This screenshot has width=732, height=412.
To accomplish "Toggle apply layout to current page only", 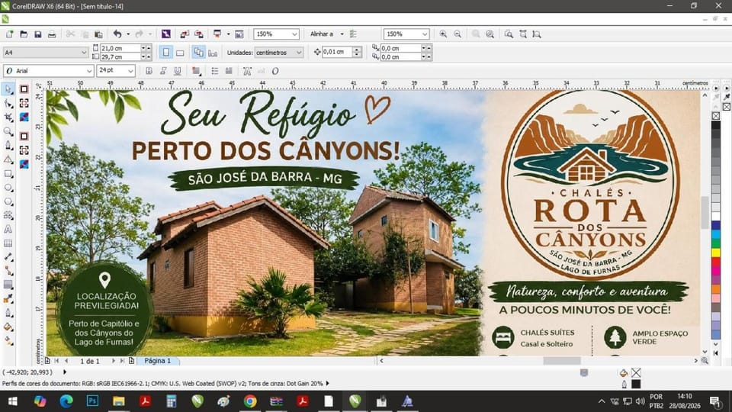I will click(x=213, y=53).
